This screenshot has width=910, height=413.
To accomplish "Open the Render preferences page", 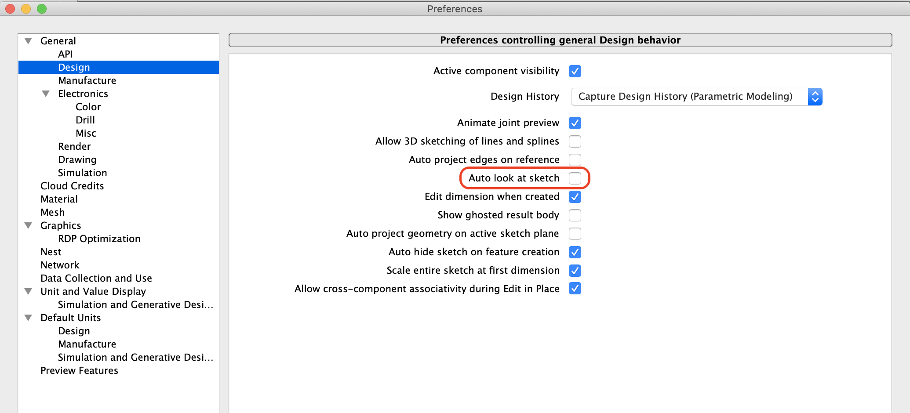I will pyautogui.click(x=74, y=146).
